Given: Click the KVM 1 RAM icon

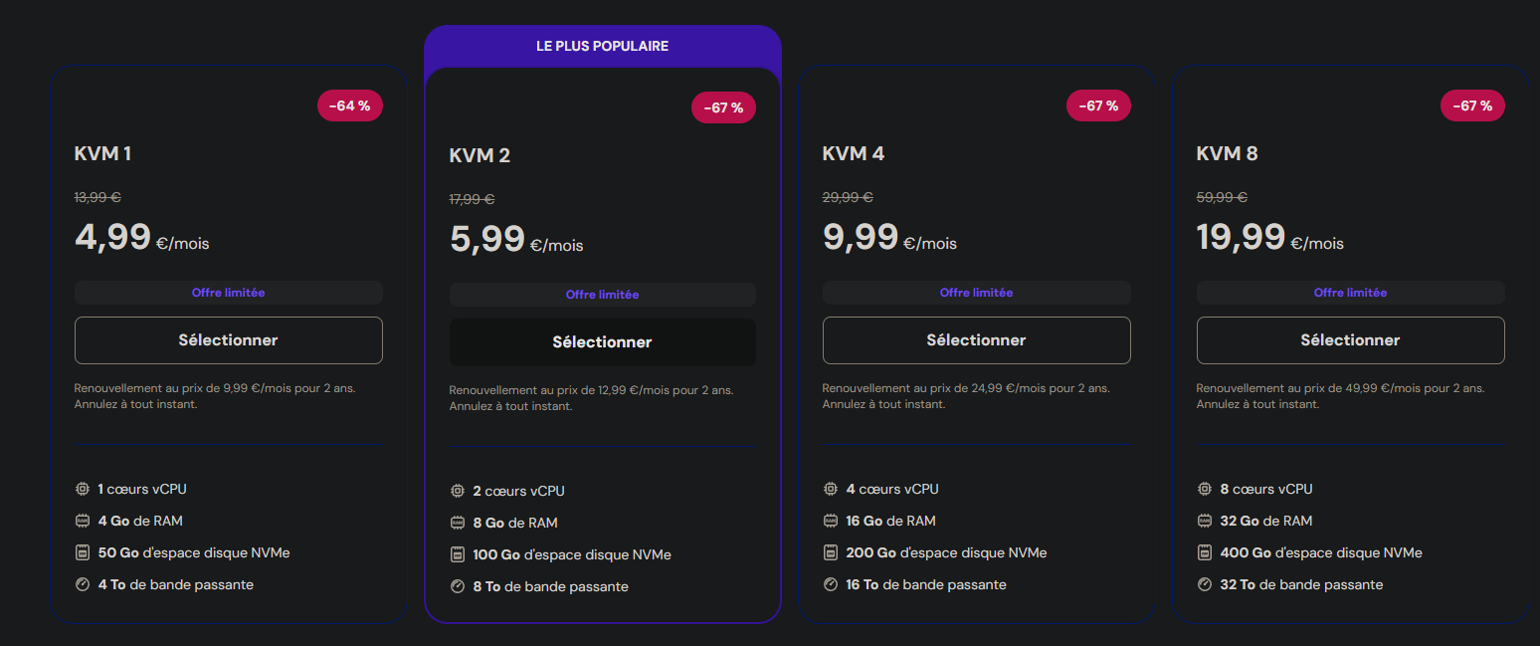Looking at the screenshot, I should pos(83,521).
